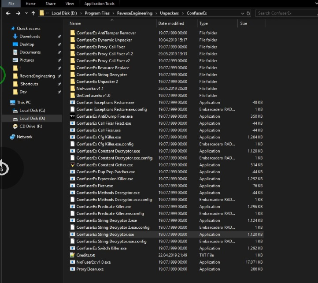
Task: Open the Share ribbon tab
Action: [51, 4]
